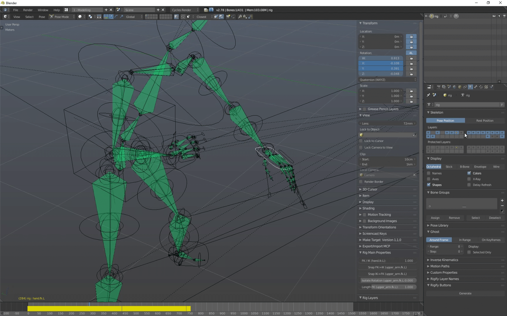The width and height of the screenshot is (507, 316).
Task: Click the FK / IK (hand.ik.L) slider
Action: [387, 261]
